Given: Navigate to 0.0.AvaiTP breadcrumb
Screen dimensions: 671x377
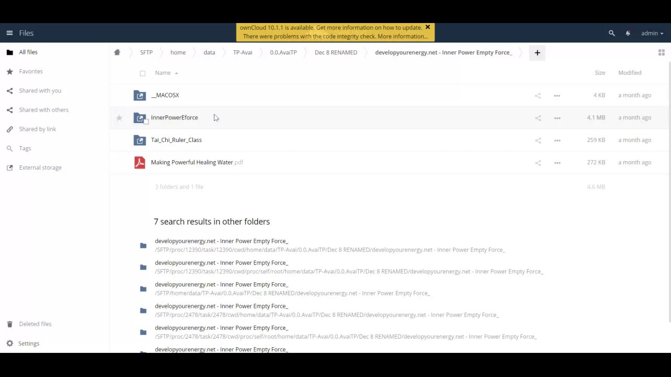Looking at the screenshot, I should [283, 52].
